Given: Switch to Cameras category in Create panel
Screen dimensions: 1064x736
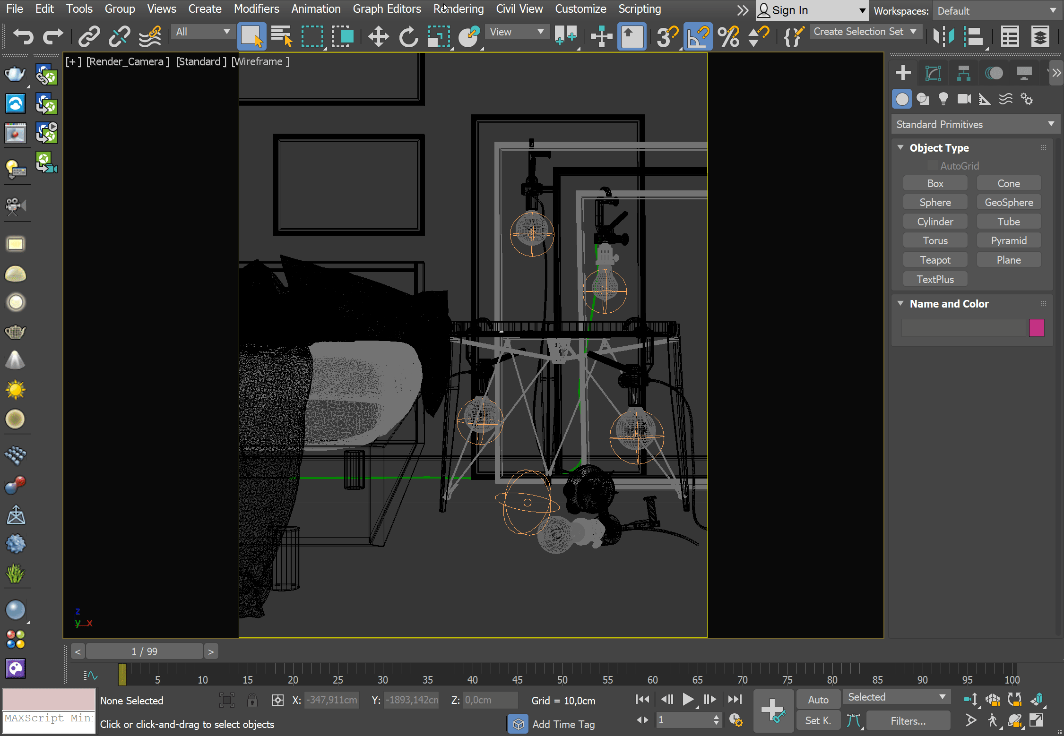Looking at the screenshot, I should tap(963, 99).
